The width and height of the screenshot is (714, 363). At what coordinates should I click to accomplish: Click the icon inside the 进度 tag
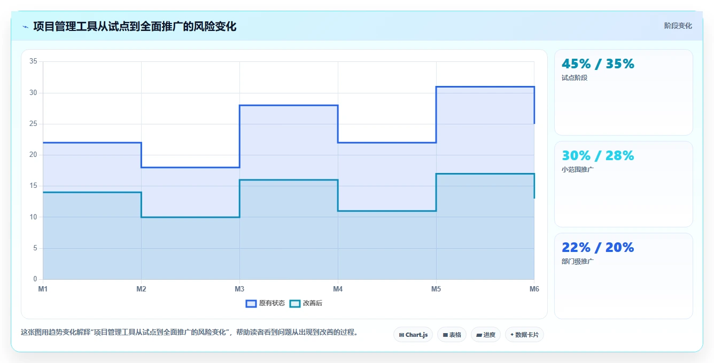click(x=479, y=335)
